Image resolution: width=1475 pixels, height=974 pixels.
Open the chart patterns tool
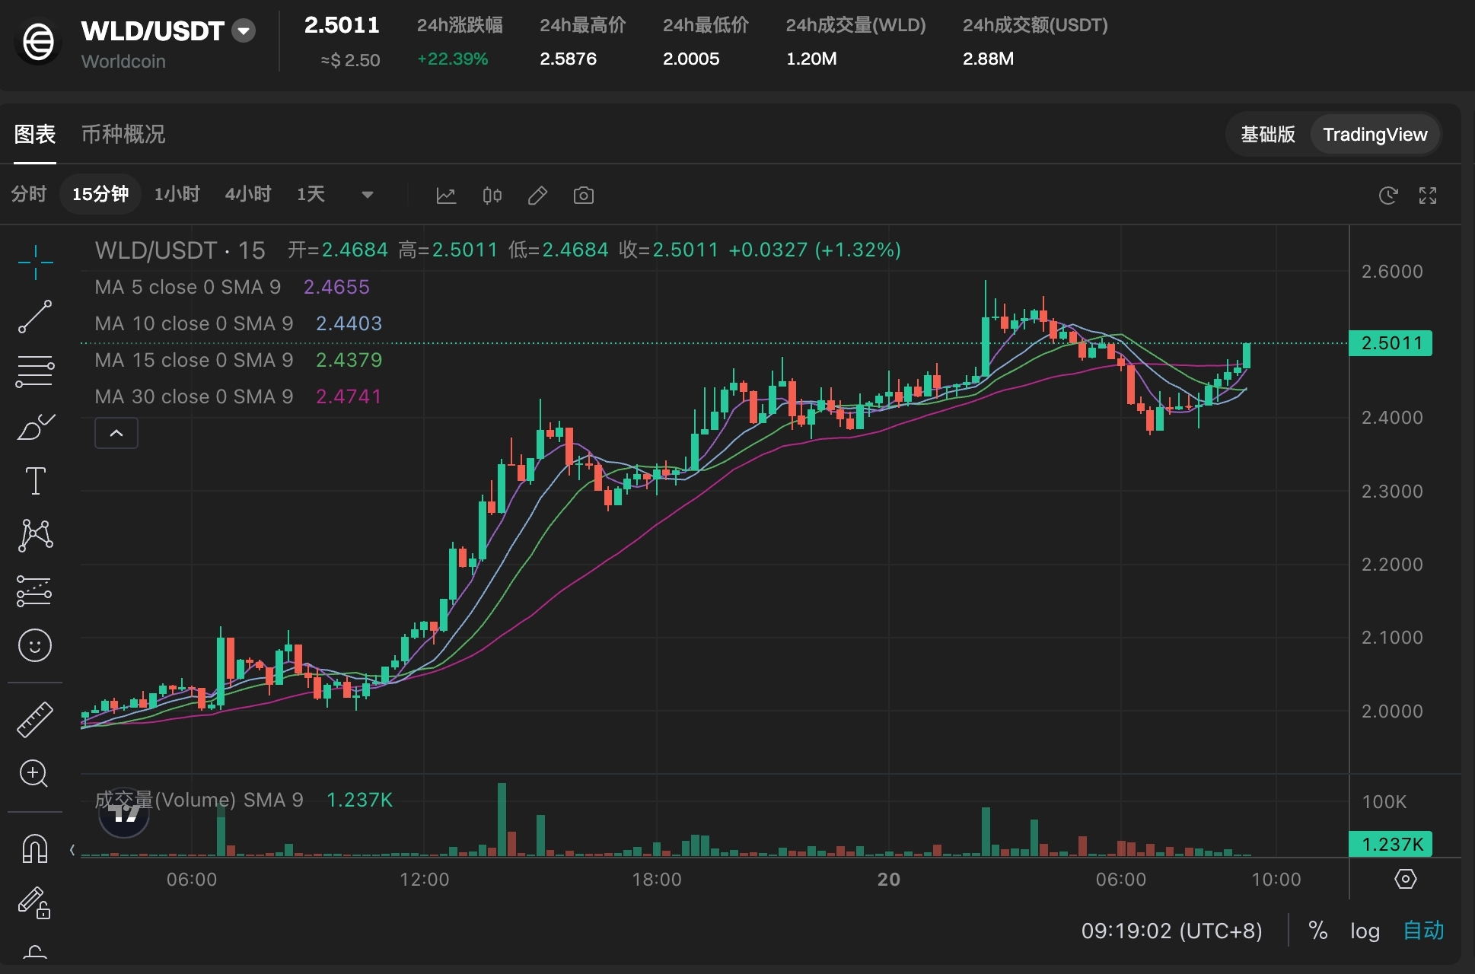(x=35, y=536)
